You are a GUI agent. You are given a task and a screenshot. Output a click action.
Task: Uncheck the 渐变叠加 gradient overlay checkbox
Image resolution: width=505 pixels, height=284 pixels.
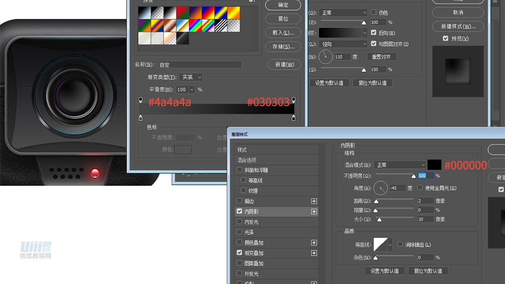[x=239, y=253]
